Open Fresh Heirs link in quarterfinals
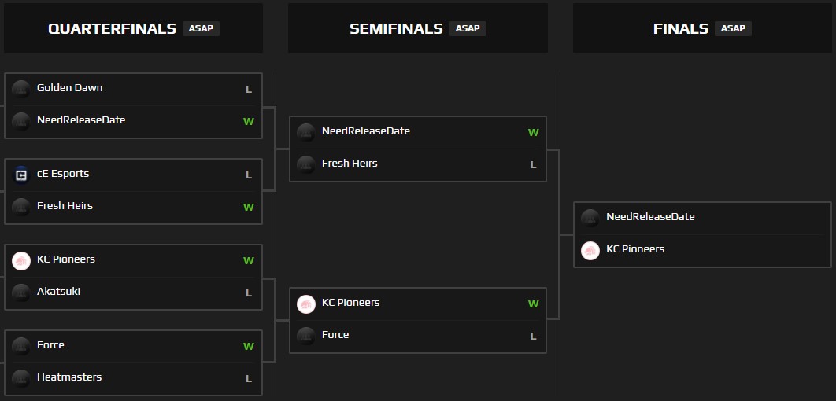 click(x=65, y=206)
